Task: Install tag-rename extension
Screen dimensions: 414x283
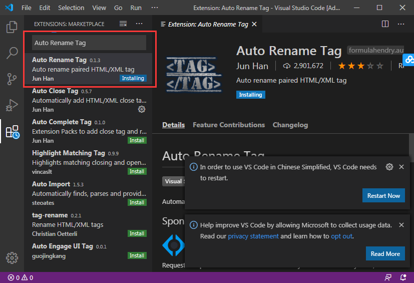Action: point(137,233)
